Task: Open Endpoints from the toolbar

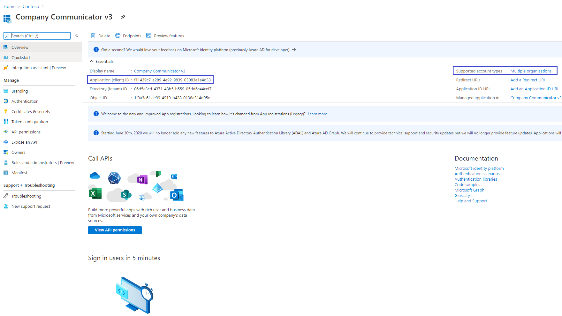Action: (128, 36)
